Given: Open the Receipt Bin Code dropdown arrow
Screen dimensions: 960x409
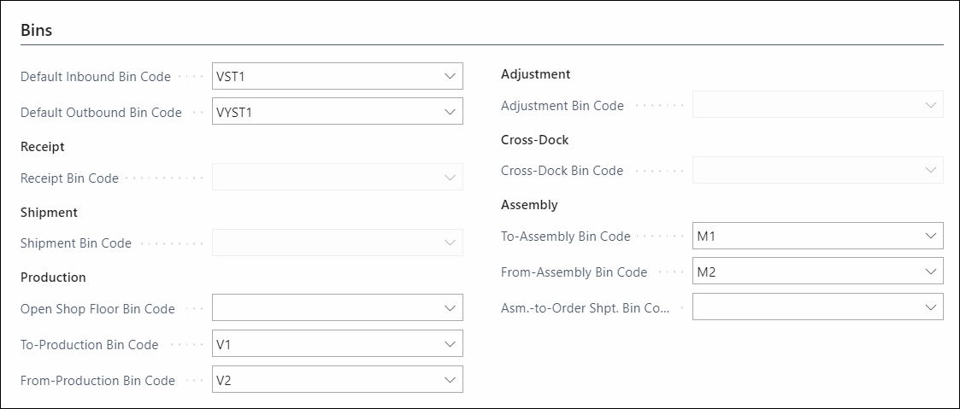Looking at the screenshot, I should click(450, 178).
